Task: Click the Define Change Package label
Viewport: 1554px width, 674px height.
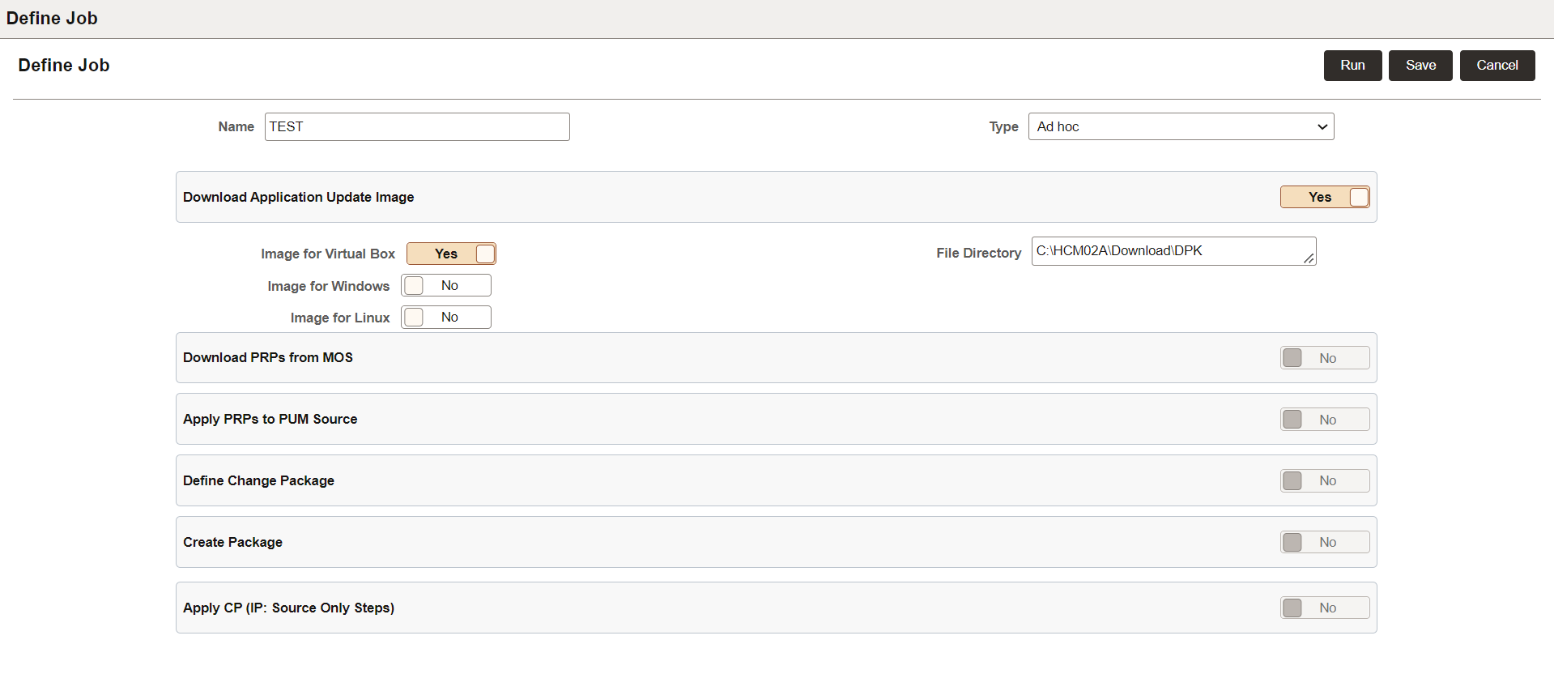Action: pyautogui.click(x=258, y=481)
